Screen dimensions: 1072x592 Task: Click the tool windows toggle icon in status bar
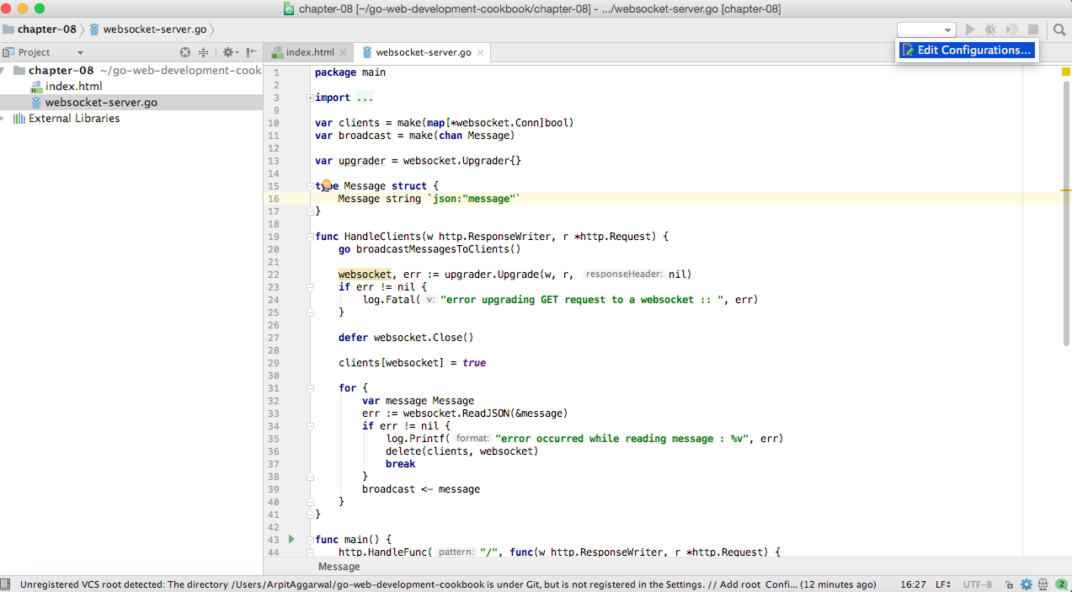(6, 584)
